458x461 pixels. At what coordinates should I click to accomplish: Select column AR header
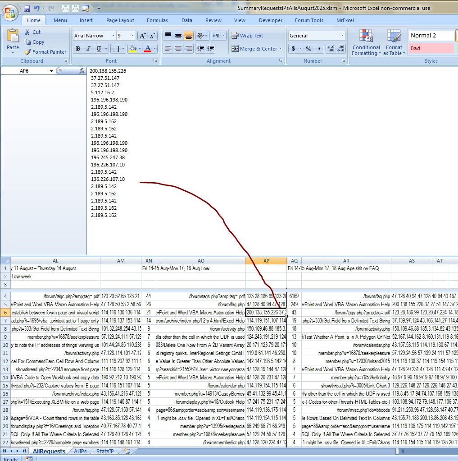tap(346, 261)
